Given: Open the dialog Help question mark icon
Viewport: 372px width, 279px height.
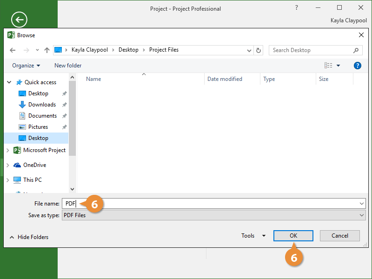Looking at the screenshot, I should (x=357, y=66).
